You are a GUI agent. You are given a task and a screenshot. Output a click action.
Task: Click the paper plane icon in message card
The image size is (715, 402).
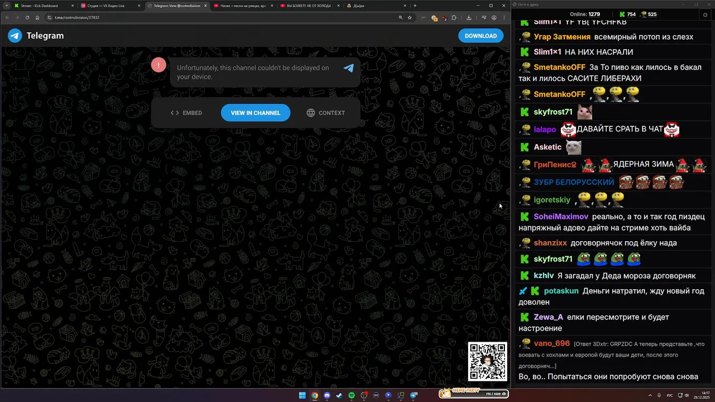[349, 68]
